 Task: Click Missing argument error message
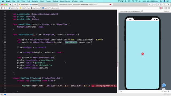106,86
